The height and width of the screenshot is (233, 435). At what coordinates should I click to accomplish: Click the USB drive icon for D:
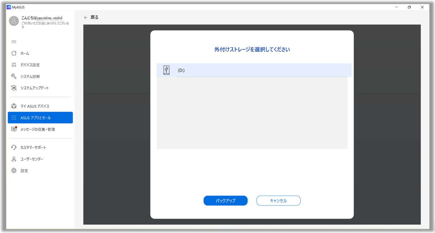coord(166,70)
